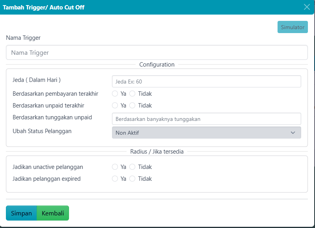Click the Berdasarkan banyaknya tunggakan input
The image size is (315, 228).
[206, 119]
